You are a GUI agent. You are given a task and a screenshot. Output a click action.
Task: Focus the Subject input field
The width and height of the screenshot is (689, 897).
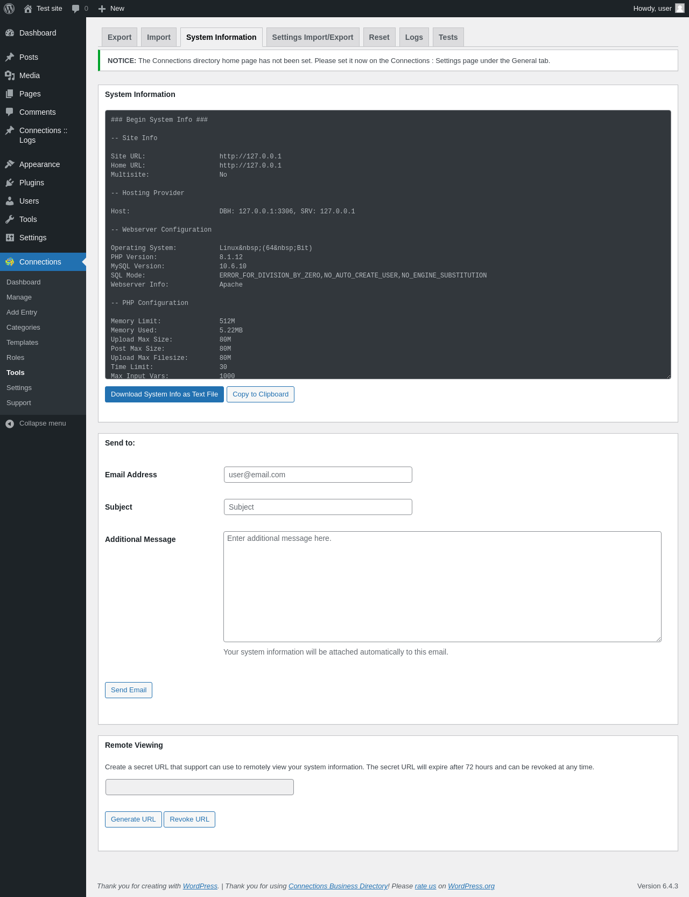click(x=318, y=507)
